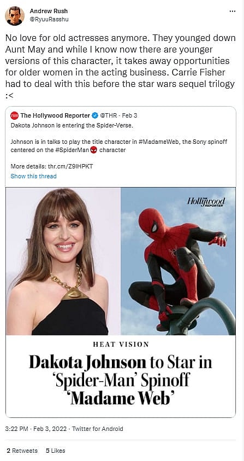Click the Twitter for Android source label
Screen dimensions: 244x461
pos(98,429)
